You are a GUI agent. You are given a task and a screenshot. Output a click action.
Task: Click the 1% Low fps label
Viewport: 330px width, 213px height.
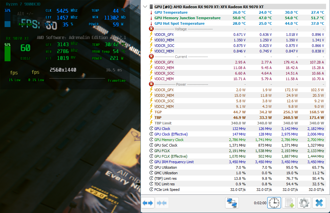click(x=14, y=80)
